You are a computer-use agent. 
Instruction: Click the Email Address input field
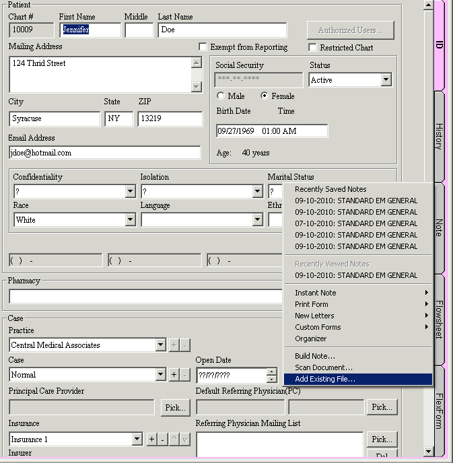(104, 153)
